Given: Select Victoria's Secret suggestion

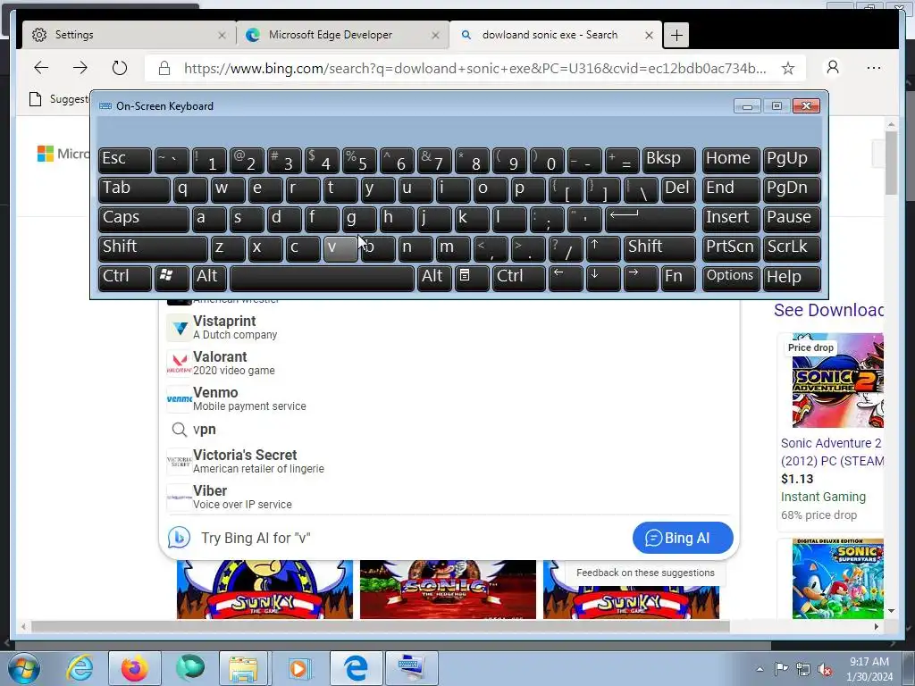Looking at the screenshot, I should click(449, 461).
